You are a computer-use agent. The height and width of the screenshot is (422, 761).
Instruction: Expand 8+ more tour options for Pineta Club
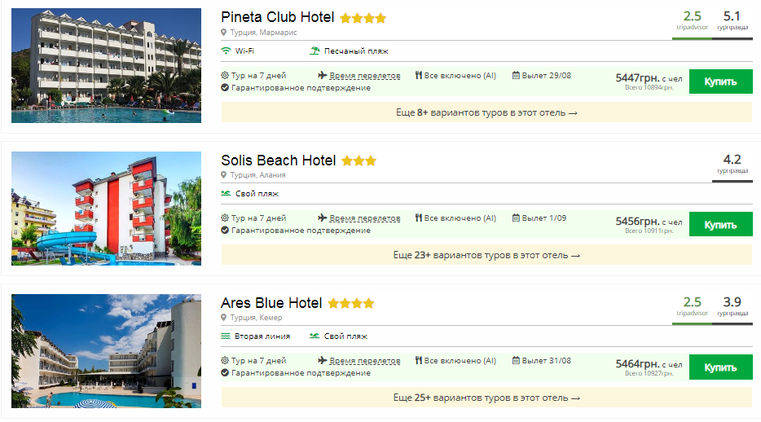click(x=486, y=112)
